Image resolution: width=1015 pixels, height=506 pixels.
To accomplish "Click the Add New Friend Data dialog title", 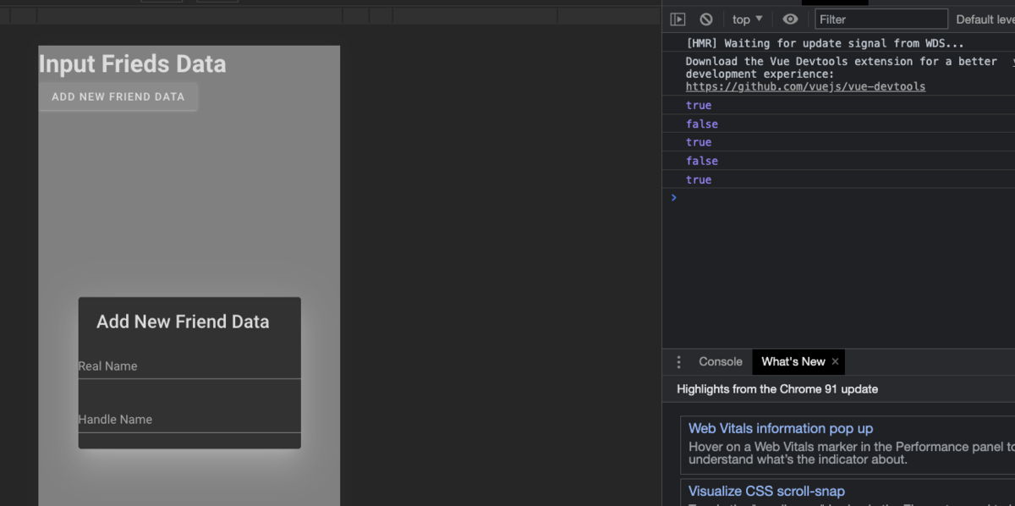I will coord(183,322).
